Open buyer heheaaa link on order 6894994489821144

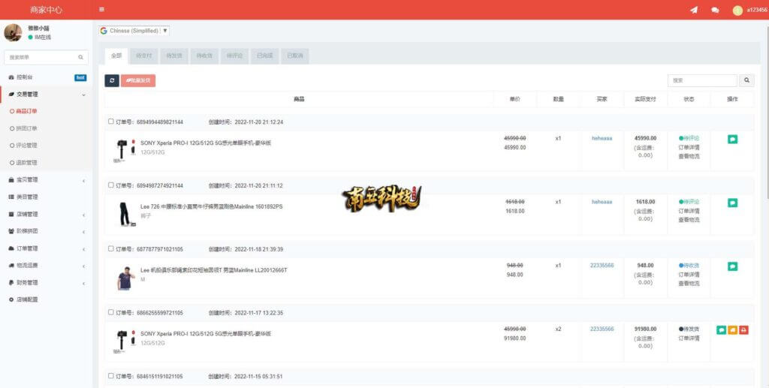(x=602, y=138)
